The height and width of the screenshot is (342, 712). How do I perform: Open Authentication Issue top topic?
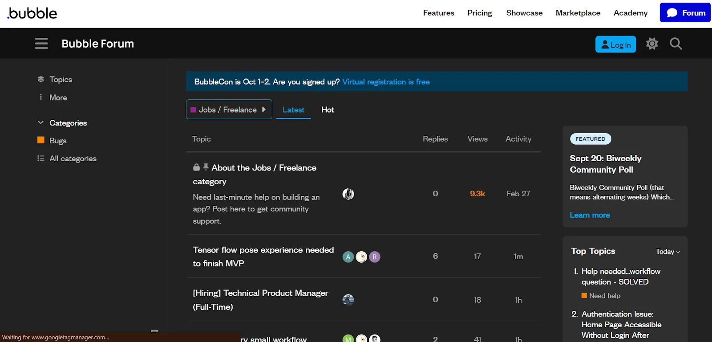[x=621, y=325]
